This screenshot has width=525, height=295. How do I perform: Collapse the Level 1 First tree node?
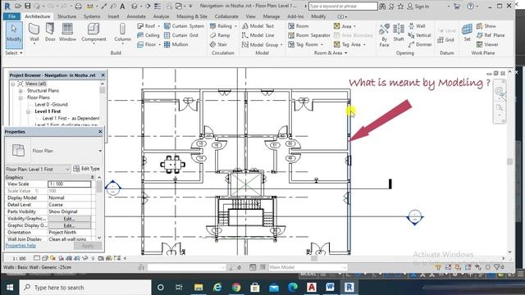29,111
